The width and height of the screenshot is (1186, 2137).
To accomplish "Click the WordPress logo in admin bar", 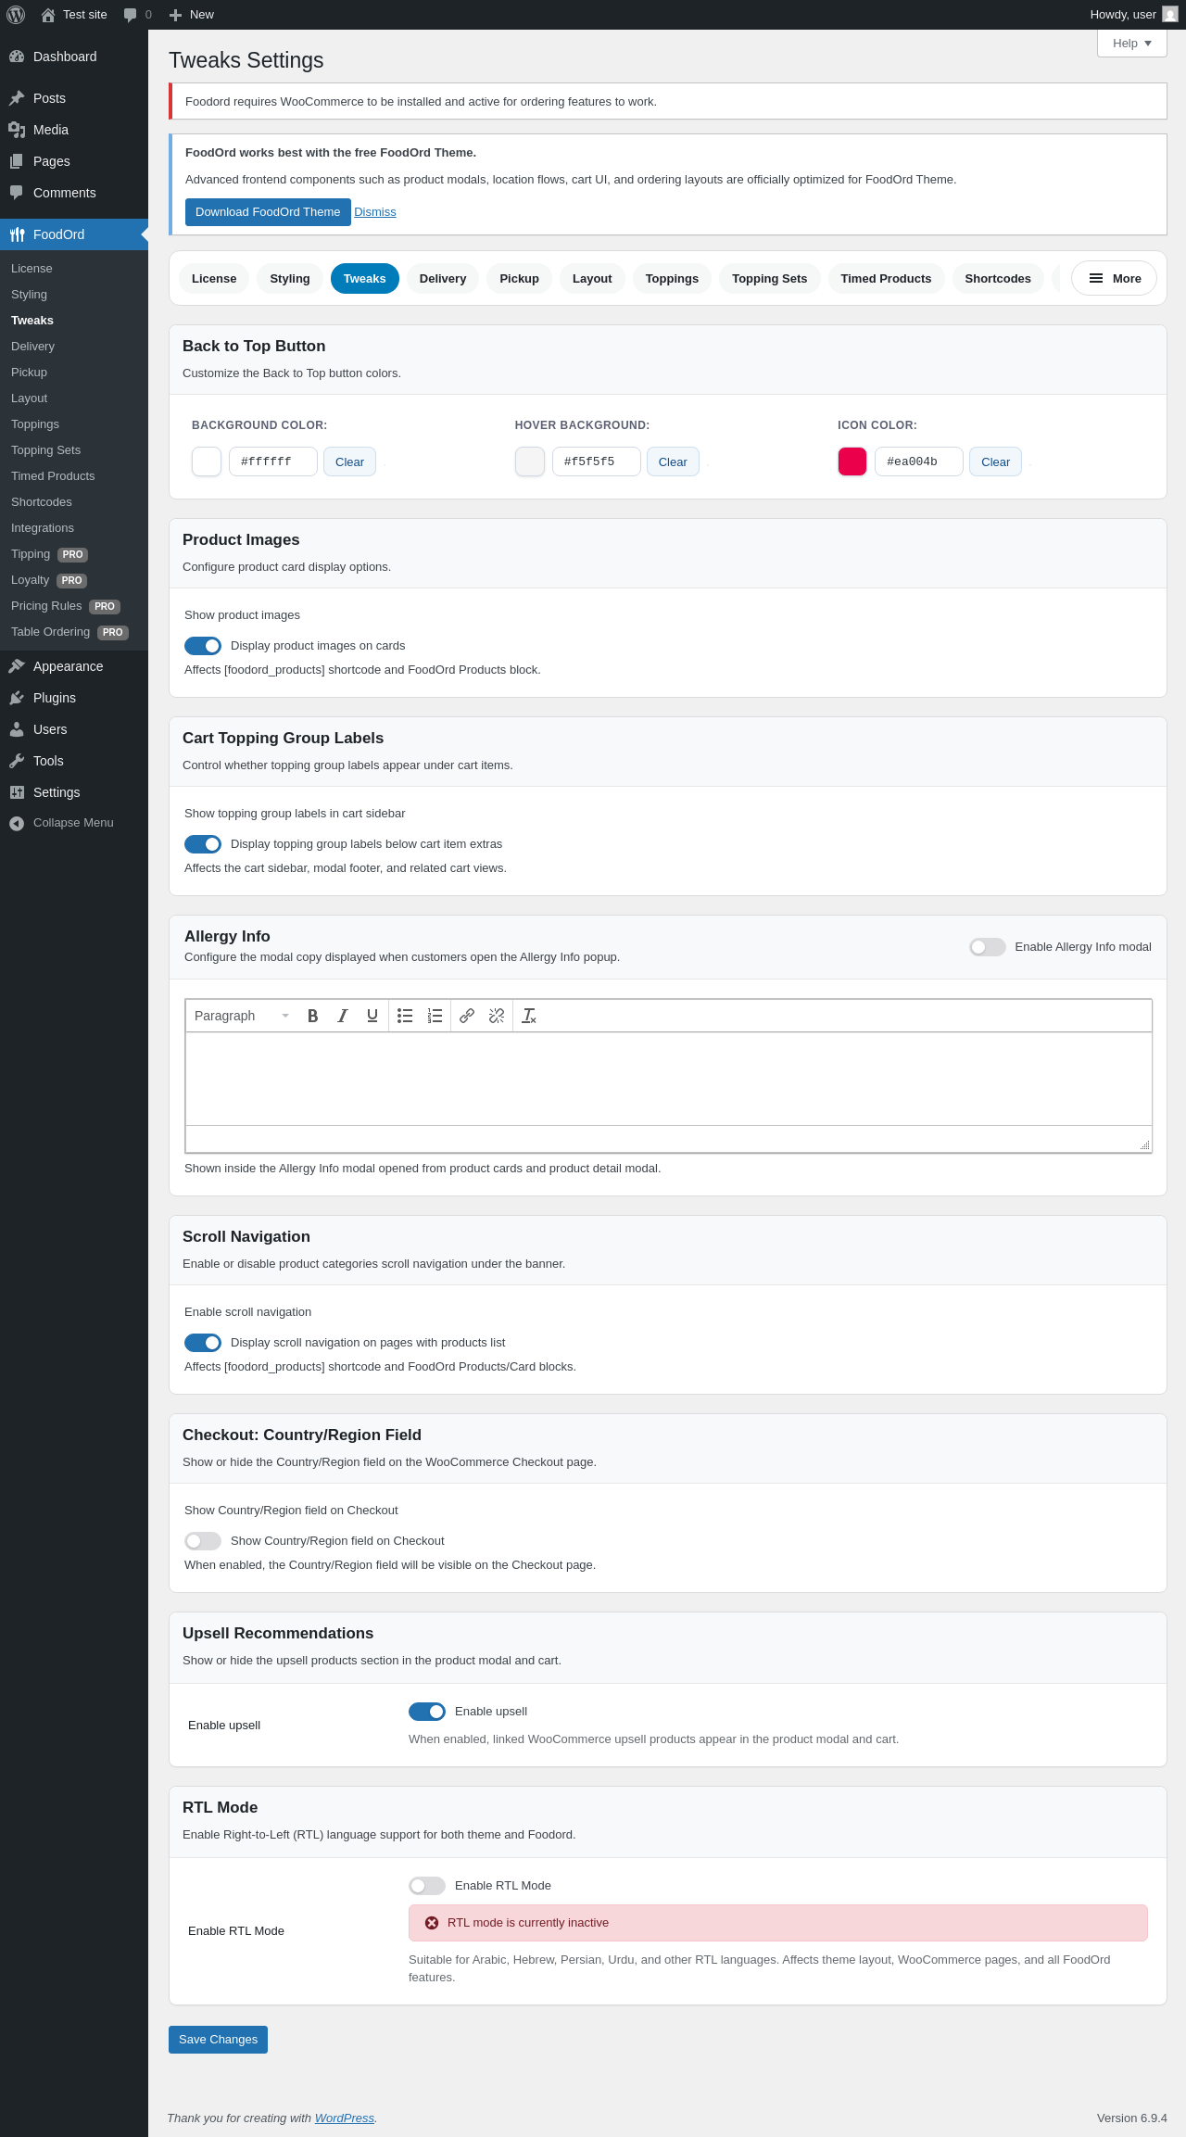I will click(16, 15).
